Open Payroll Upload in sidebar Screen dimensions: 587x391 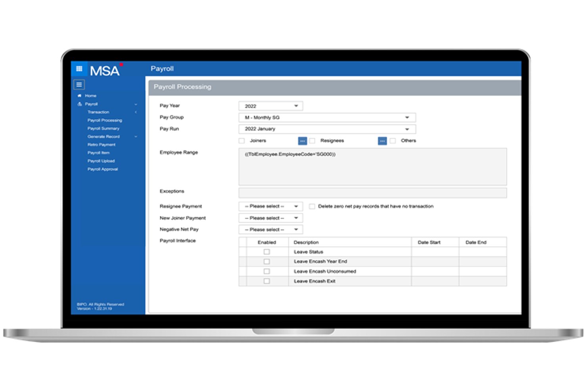click(101, 161)
